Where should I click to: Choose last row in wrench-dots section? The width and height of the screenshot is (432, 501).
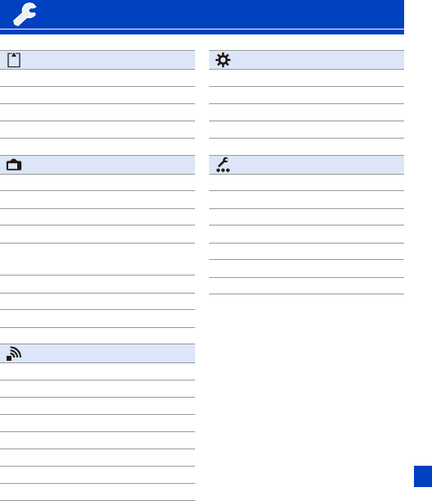pyautogui.click(x=307, y=285)
